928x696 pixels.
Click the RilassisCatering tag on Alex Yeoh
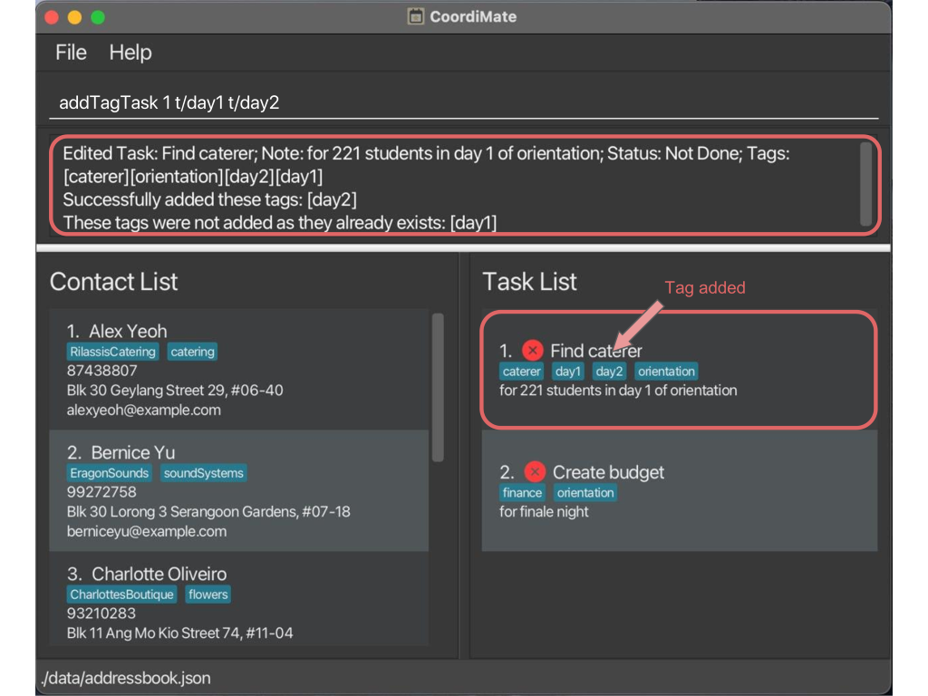(113, 352)
